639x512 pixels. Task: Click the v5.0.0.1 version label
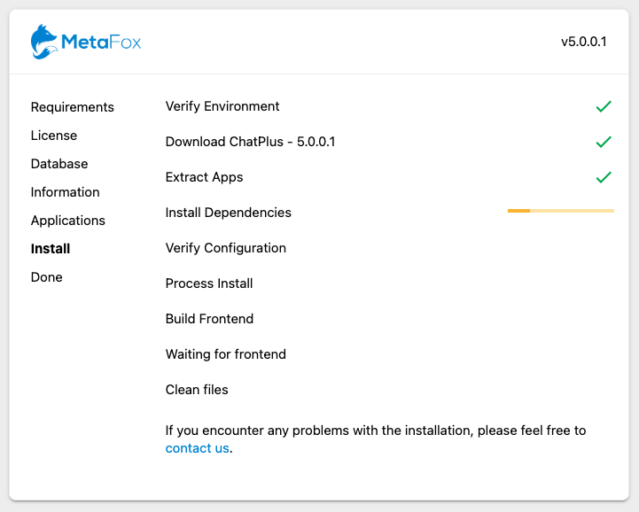tap(583, 42)
